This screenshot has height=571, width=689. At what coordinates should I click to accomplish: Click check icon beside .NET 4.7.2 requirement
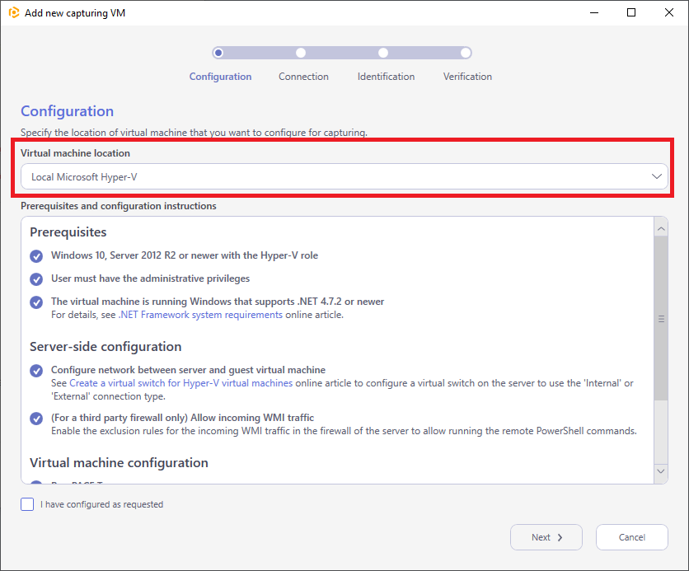click(36, 302)
